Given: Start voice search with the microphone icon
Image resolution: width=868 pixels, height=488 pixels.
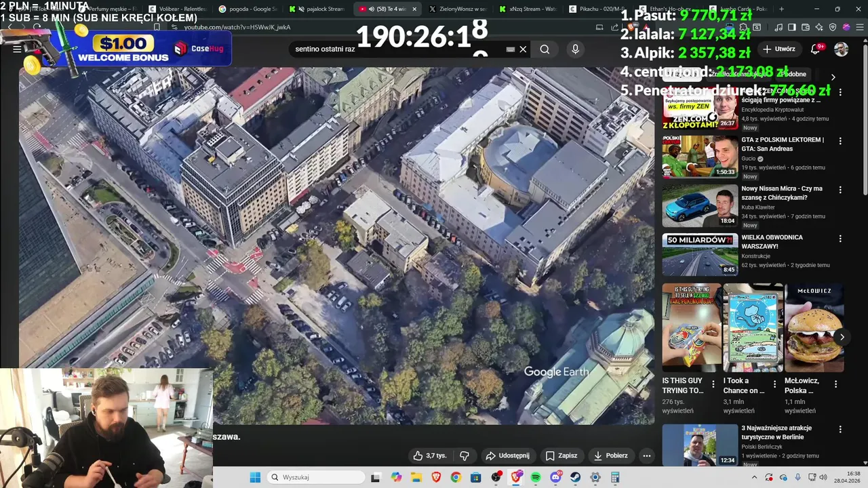Looking at the screenshot, I should (575, 49).
